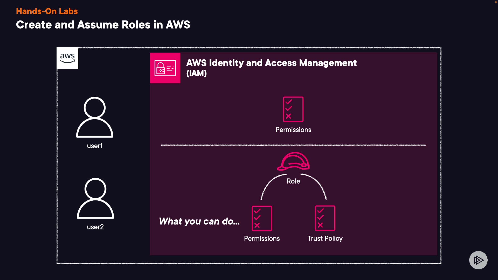Click the user2 label

95,227
